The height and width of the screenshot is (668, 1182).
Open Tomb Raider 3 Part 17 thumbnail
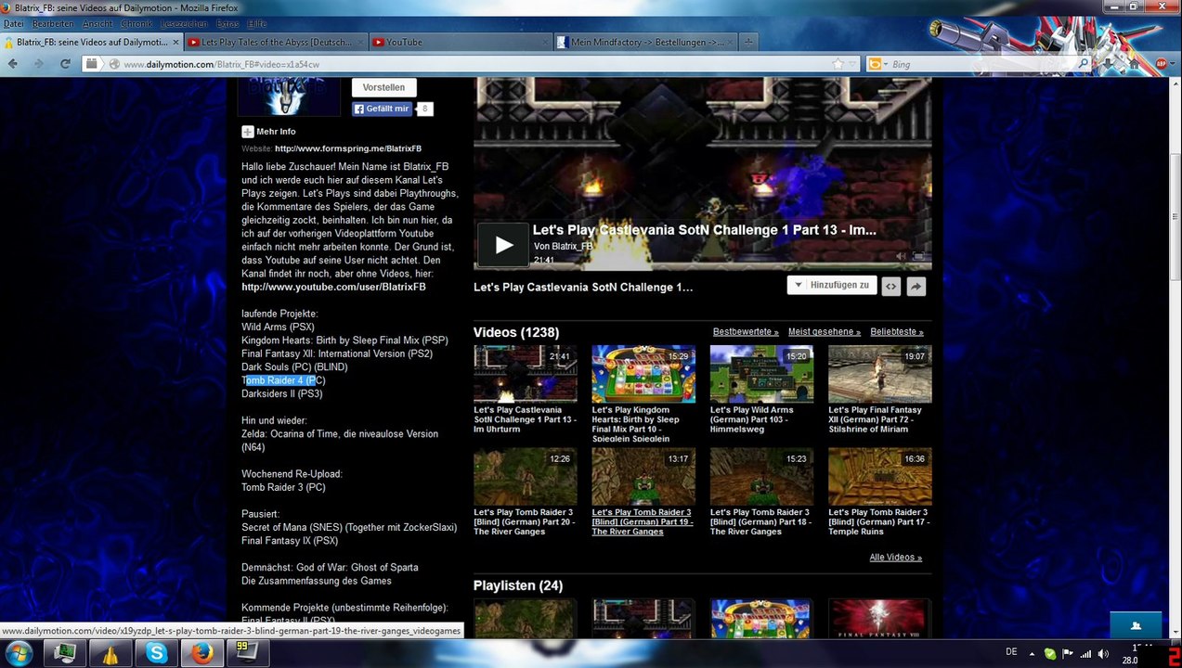coord(880,477)
